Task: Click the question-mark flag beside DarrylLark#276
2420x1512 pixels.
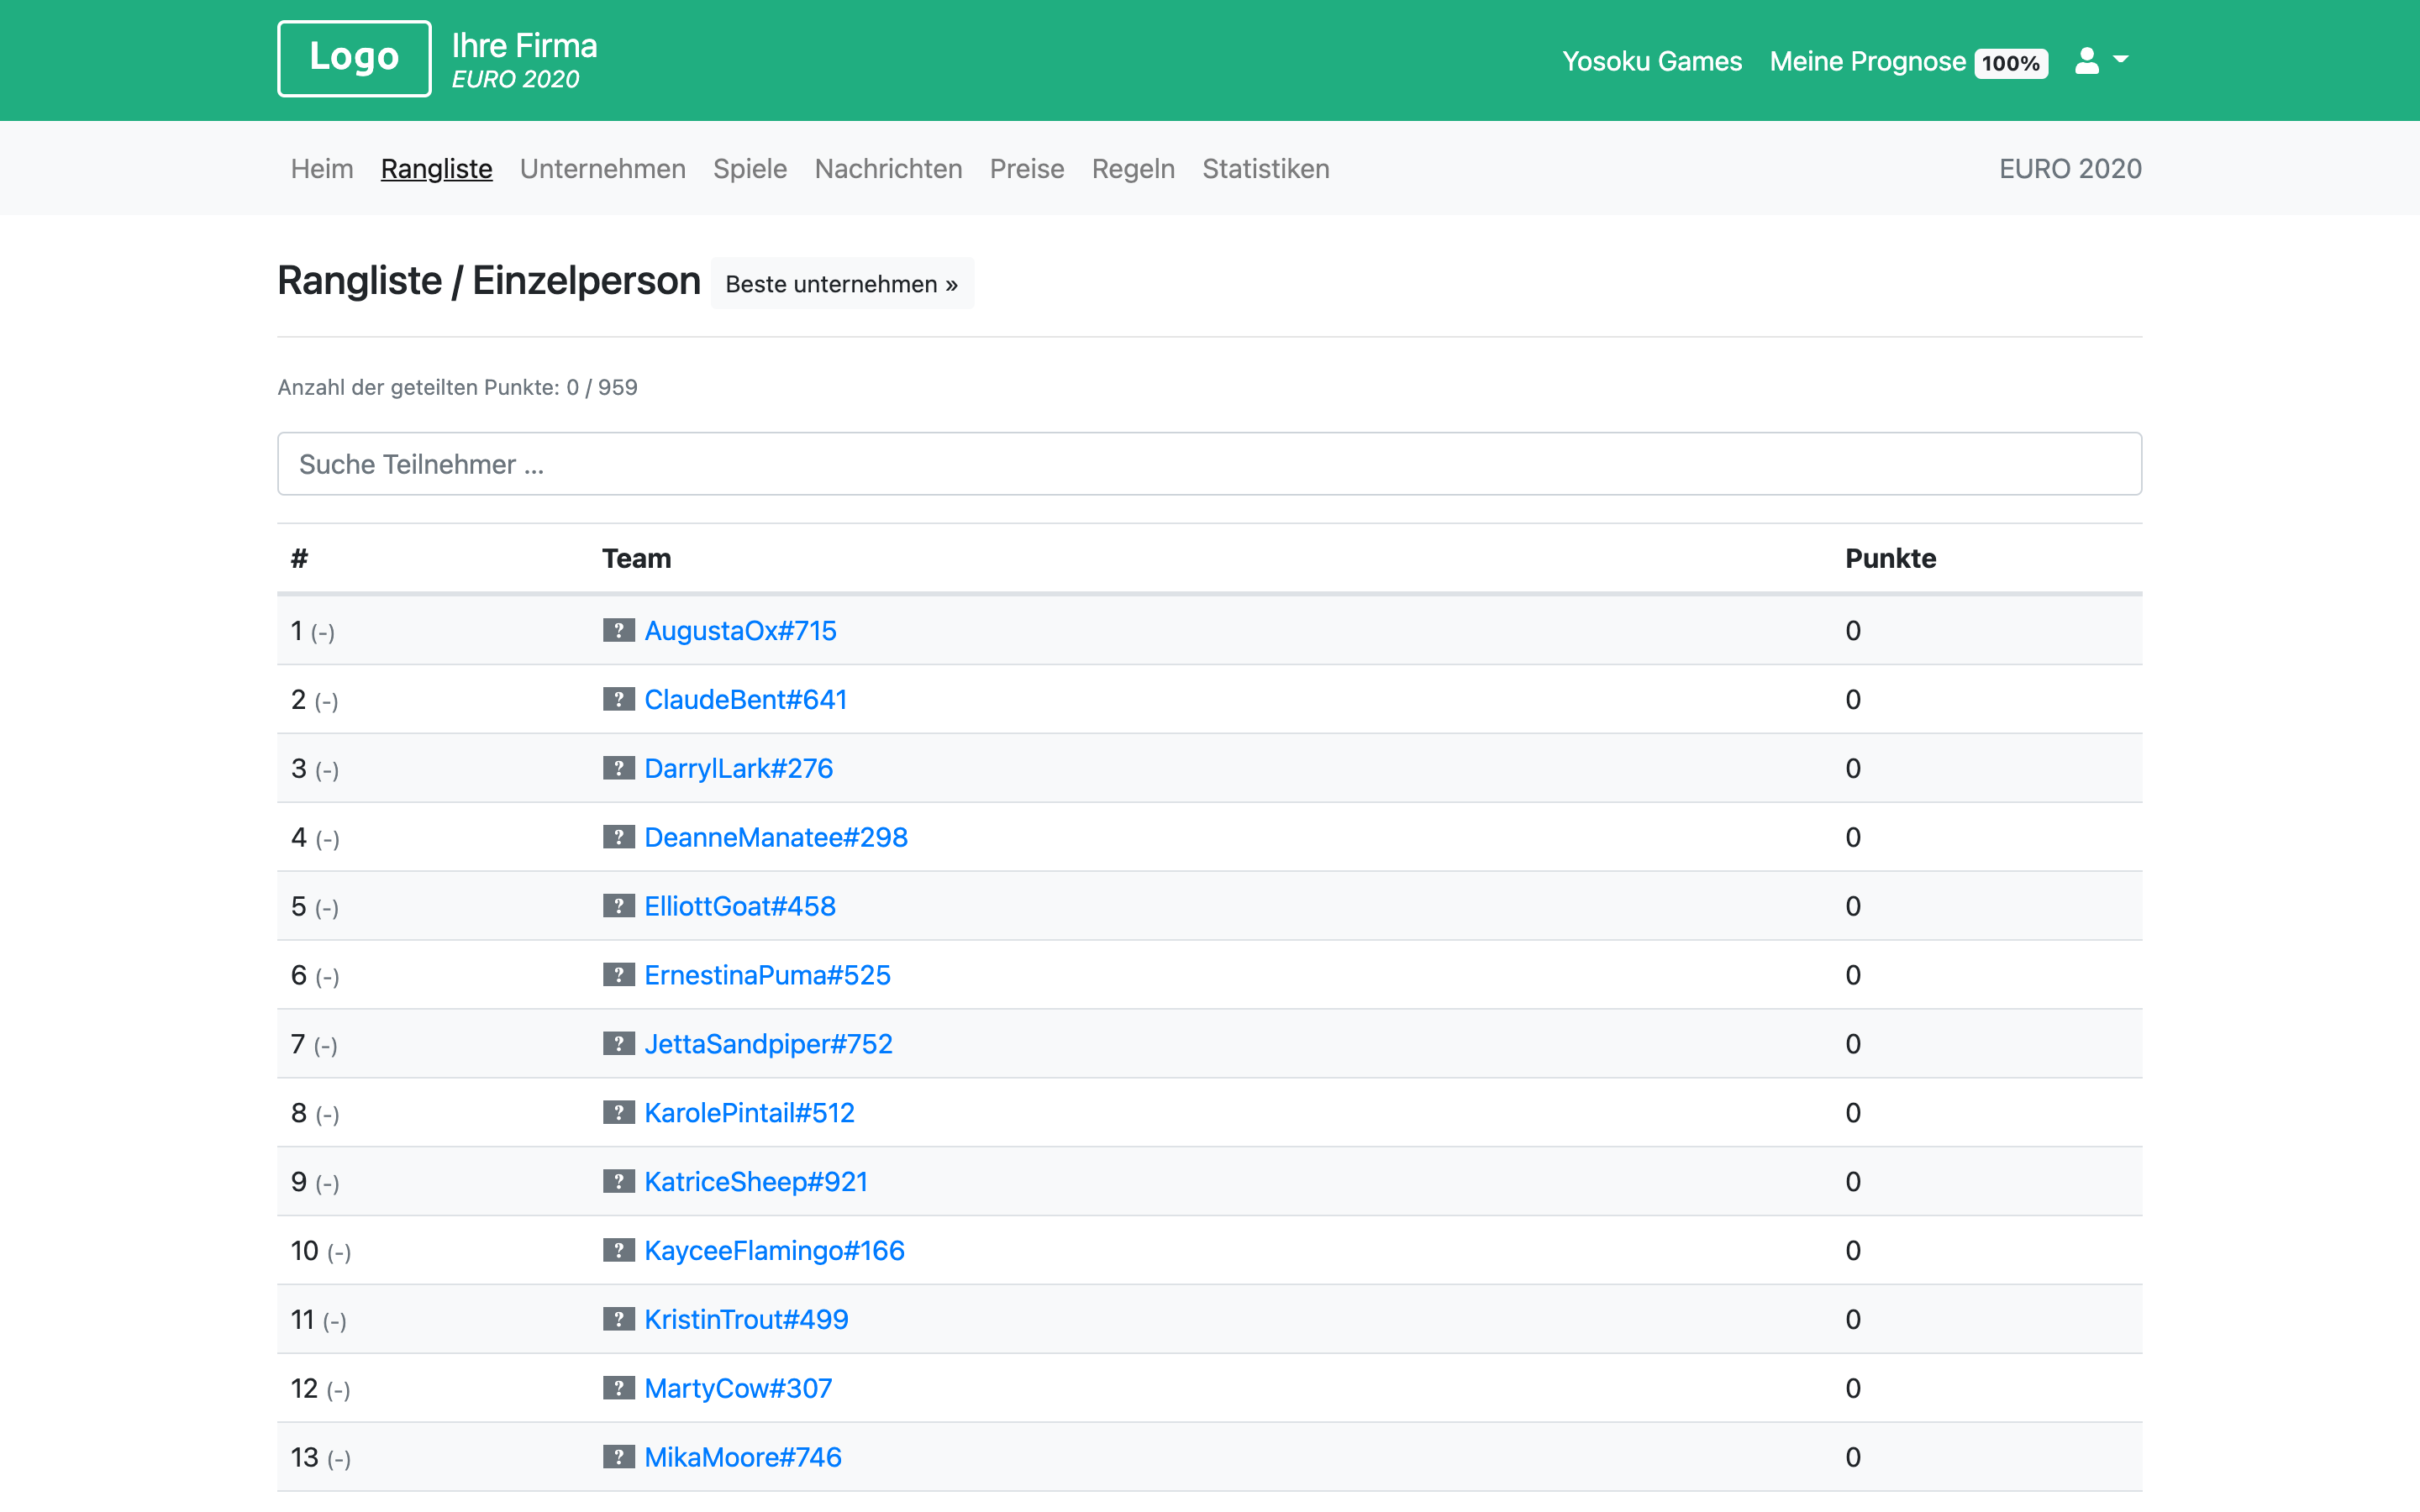Action: point(619,768)
